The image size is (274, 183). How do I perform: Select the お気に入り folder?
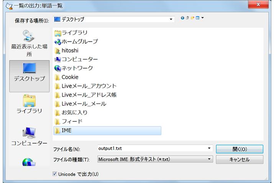point(71,113)
